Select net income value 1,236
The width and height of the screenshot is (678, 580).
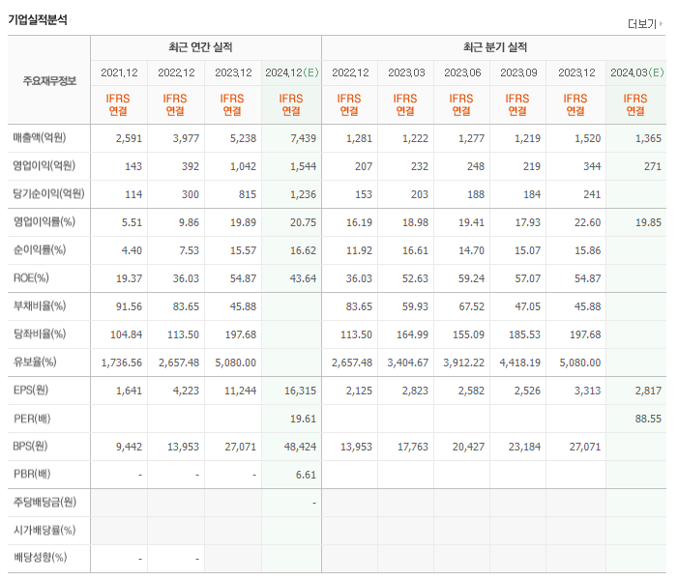[x=303, y=195]
